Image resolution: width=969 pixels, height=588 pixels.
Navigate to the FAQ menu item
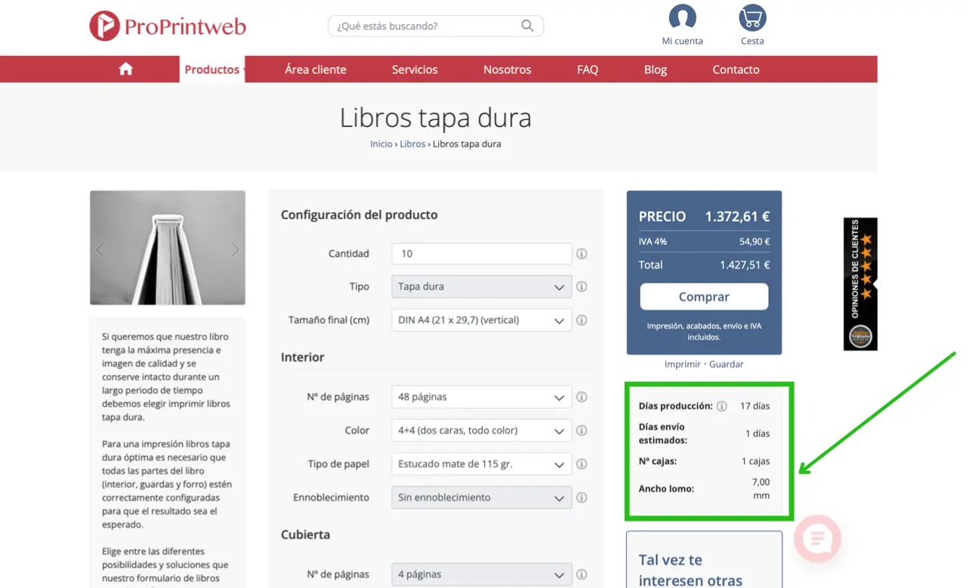[x=587, y=70]
